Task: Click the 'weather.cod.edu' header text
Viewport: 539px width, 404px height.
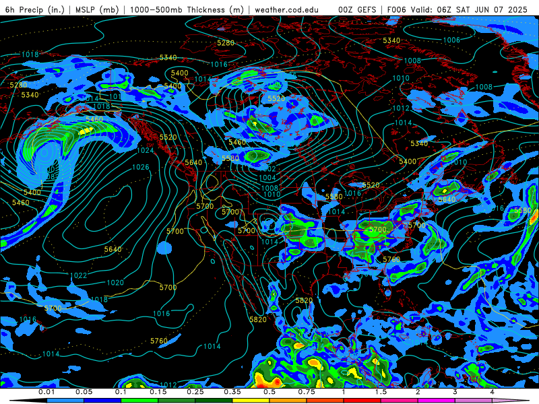Action: point(287,9)
